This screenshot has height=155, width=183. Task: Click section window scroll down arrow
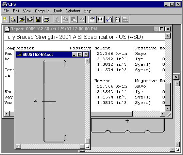pyautogui.click(x=87, y=141)
